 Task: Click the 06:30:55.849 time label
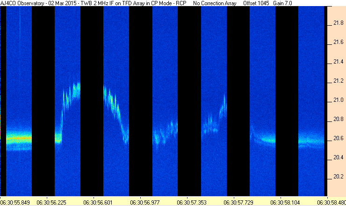(15, 202)
